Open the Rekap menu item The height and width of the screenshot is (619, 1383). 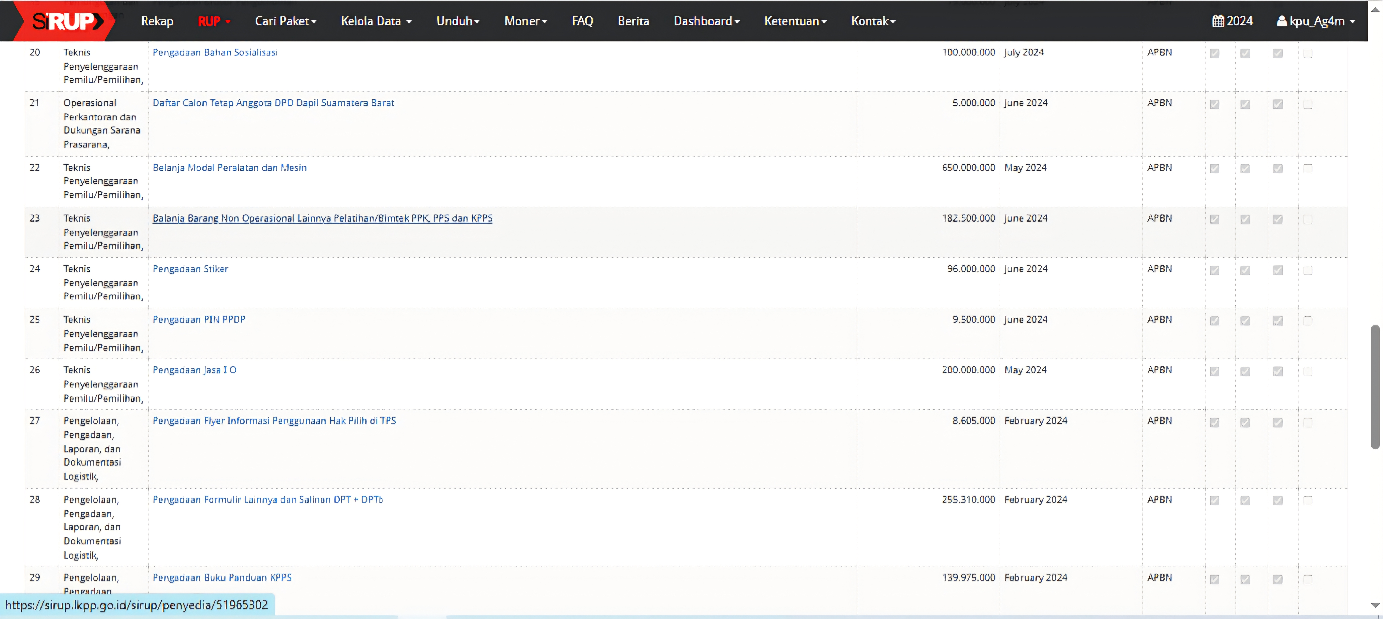tap(157, 21)
